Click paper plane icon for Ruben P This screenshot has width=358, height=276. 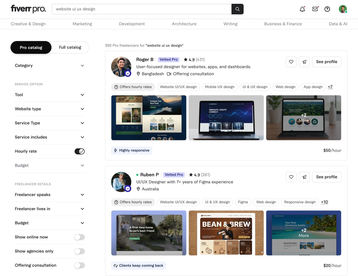(304, 177)
